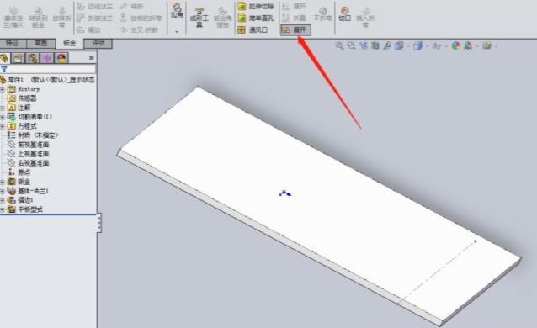Click Zoom to Fit in view toolbar
Screen dimensions: 537x328
[x=339, y=45]
